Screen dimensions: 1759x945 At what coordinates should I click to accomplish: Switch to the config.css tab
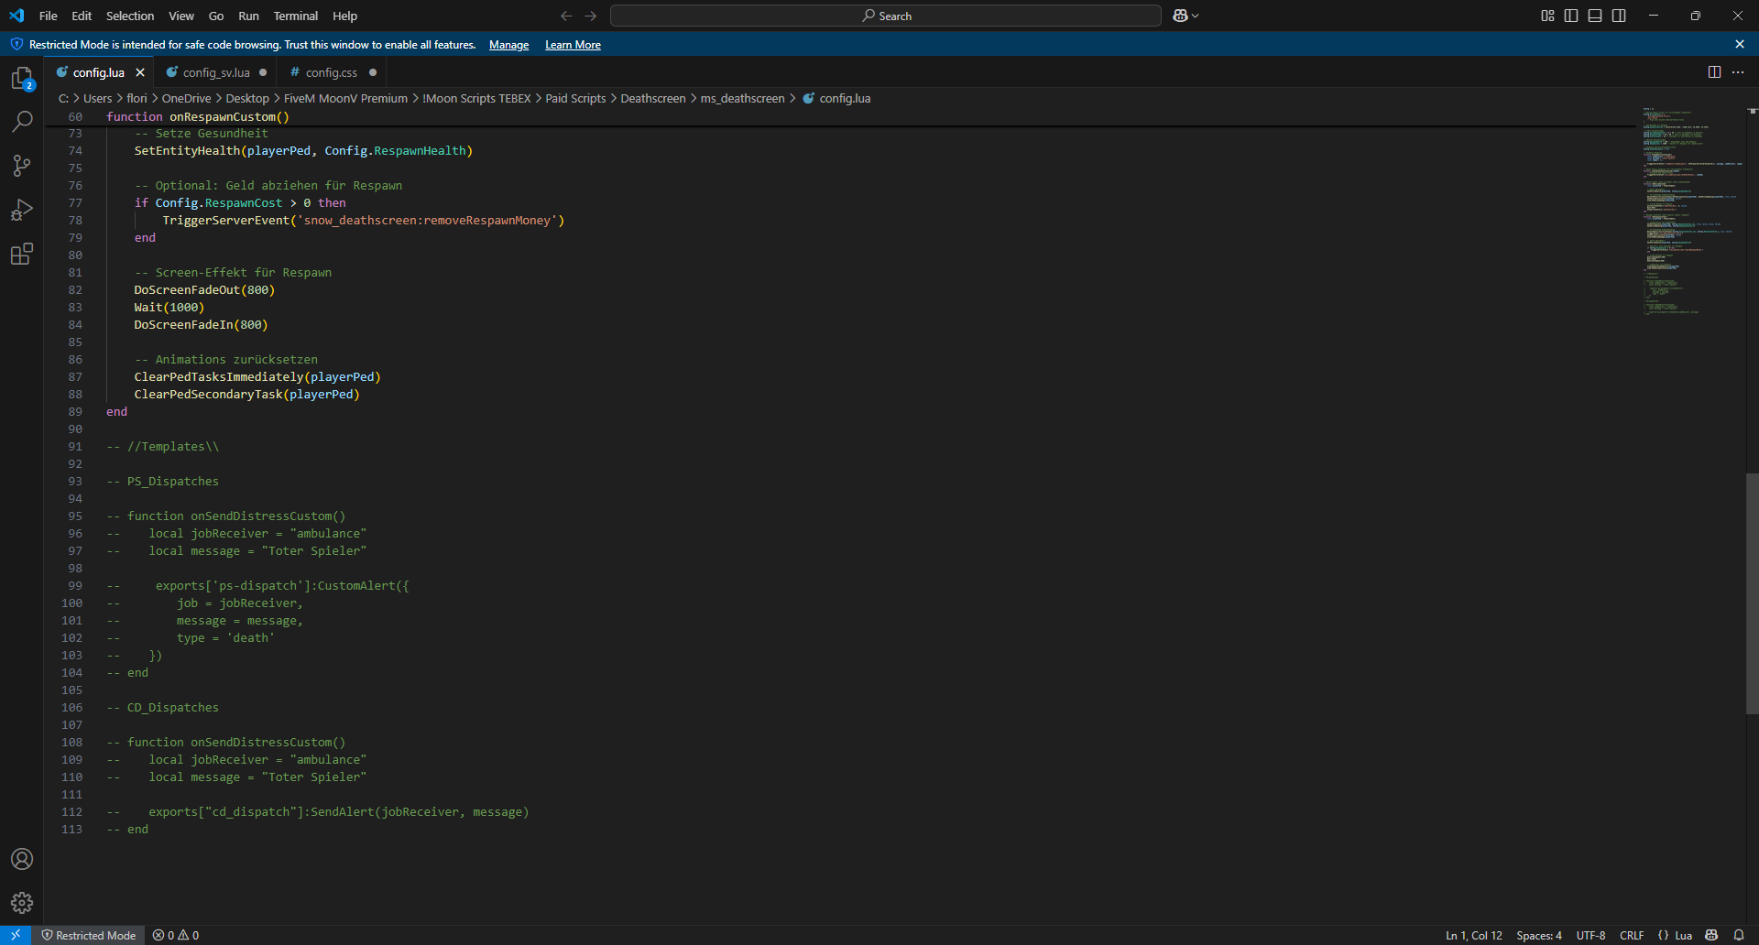[x=331, y=72]
